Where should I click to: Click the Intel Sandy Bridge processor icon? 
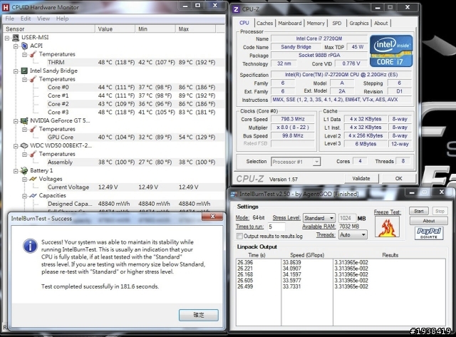[x=24, y=71]
